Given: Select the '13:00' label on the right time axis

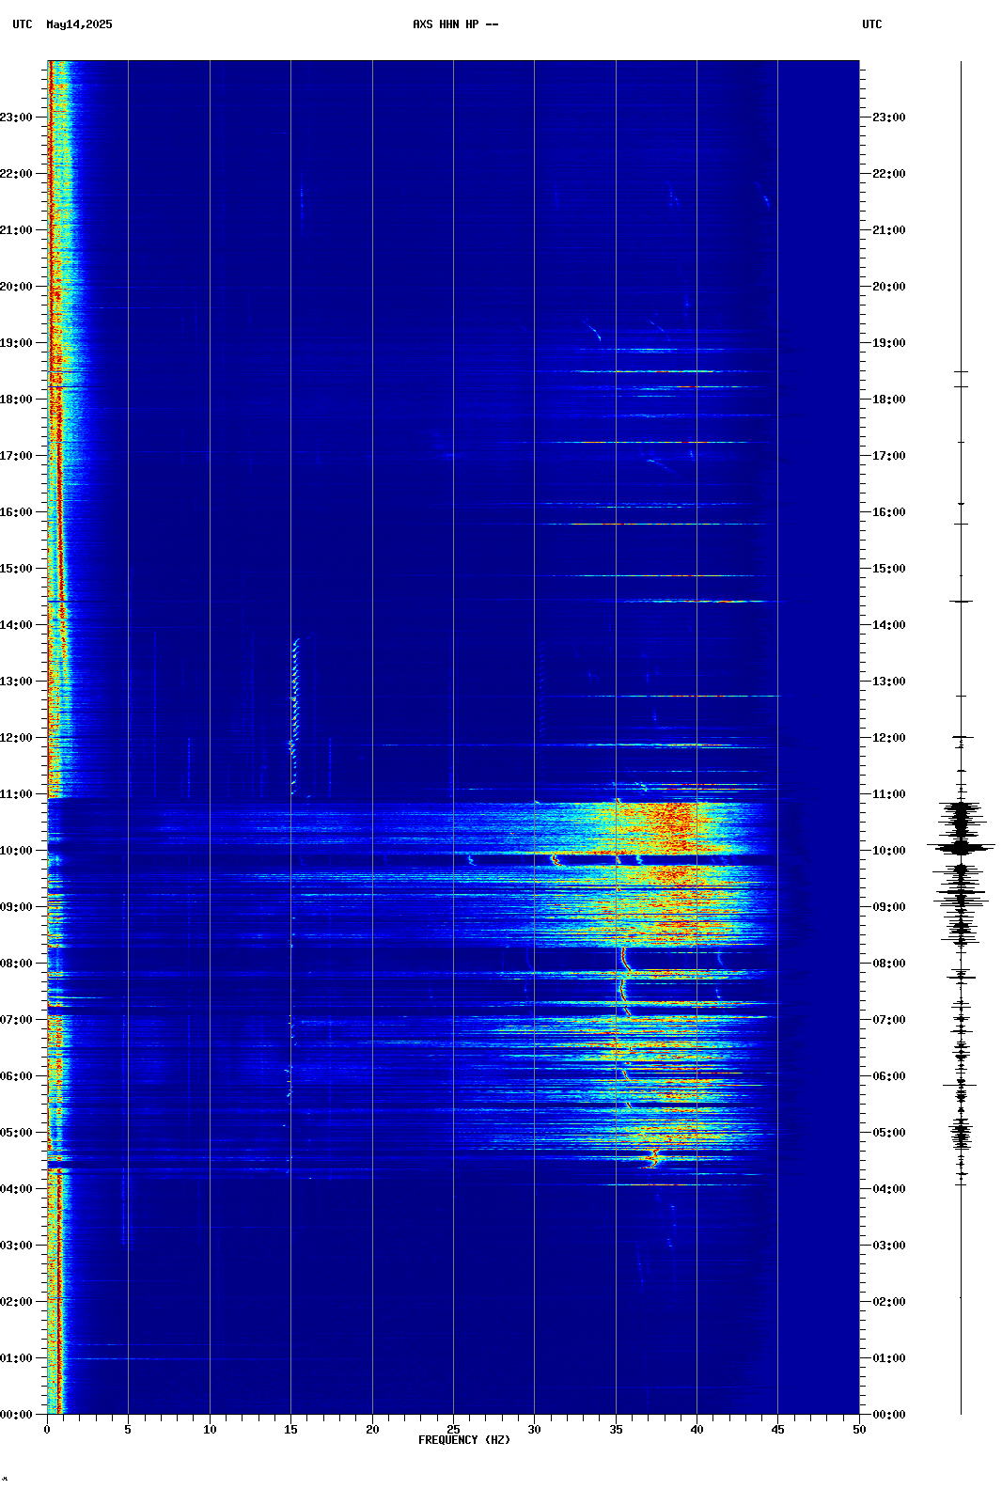Looking at the screenshot, I should pyautogui.click(x=889, y=682).
